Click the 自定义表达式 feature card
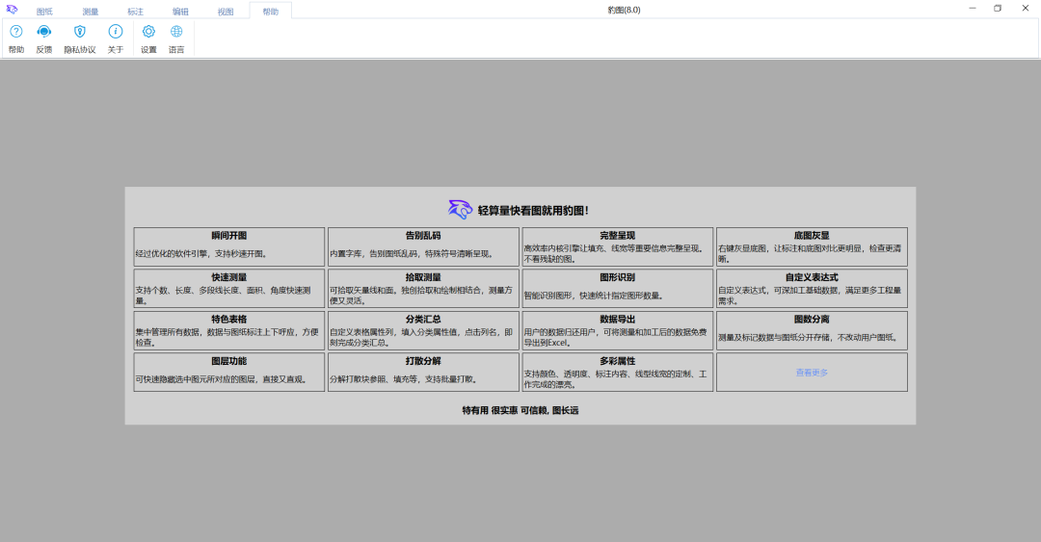This screenshot has height=542, width=1041. tap(812, 289)
